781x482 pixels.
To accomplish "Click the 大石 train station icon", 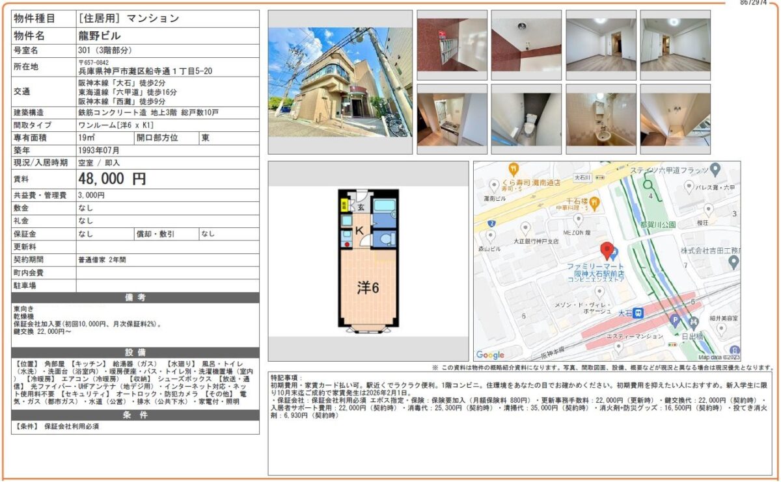I will pos(638,313).
